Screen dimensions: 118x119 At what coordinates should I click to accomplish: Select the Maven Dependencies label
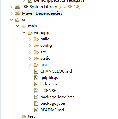[x=42, y=13]
